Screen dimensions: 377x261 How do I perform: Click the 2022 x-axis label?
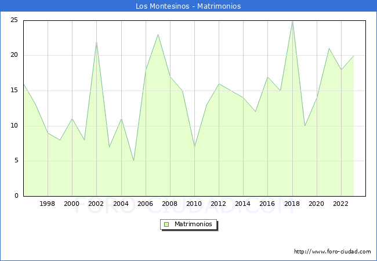point(340,204)
